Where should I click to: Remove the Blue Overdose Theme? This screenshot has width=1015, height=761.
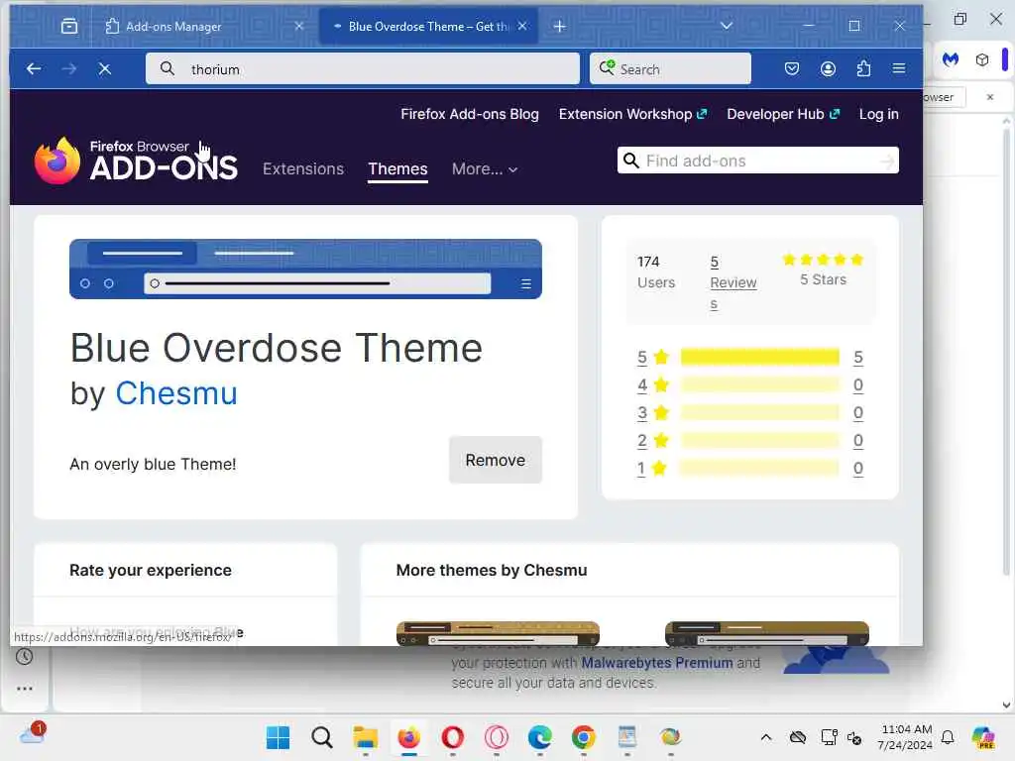coord(496,460)
